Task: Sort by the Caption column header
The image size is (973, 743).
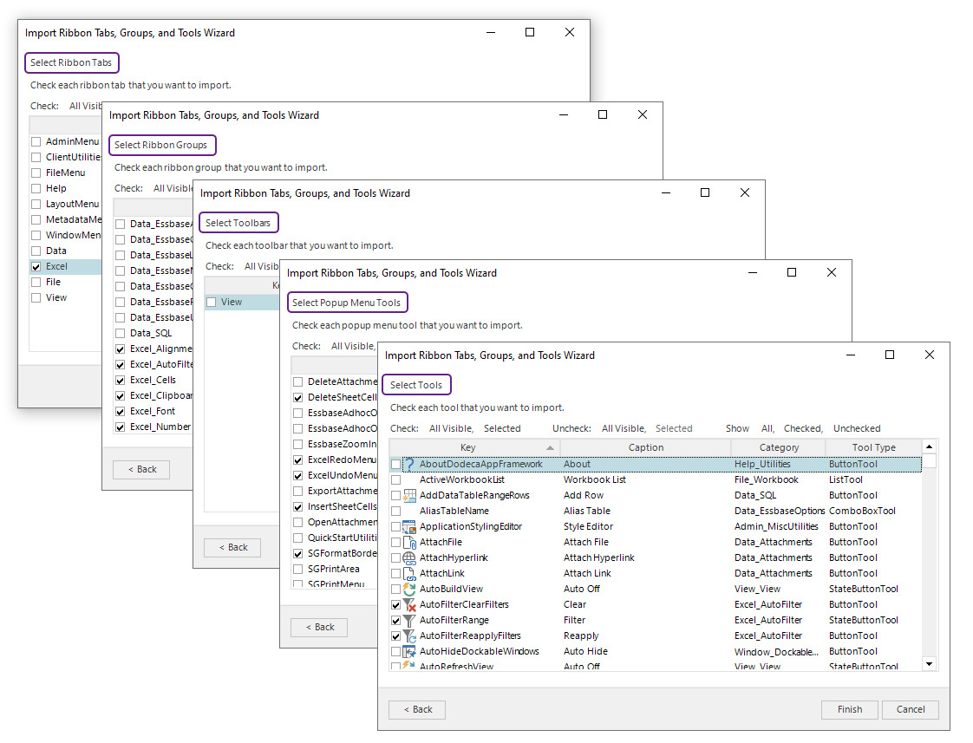Action: pos(645,447)
